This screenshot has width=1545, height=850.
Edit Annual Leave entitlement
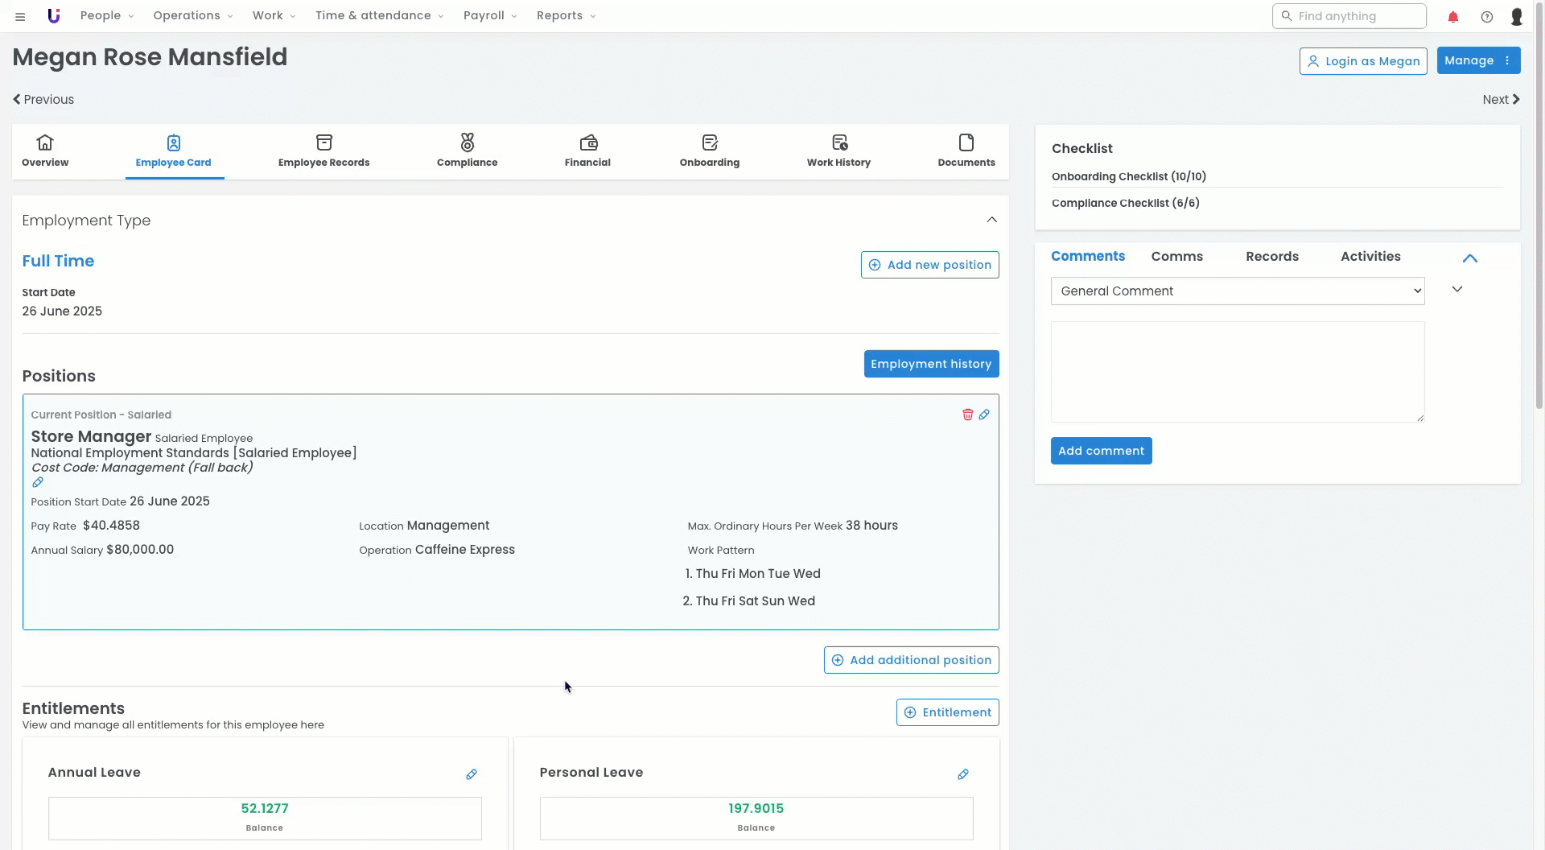point(472,774)
